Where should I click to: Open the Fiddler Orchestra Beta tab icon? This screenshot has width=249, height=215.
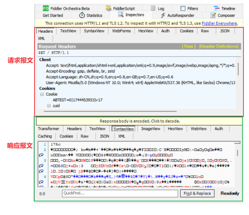46,8
